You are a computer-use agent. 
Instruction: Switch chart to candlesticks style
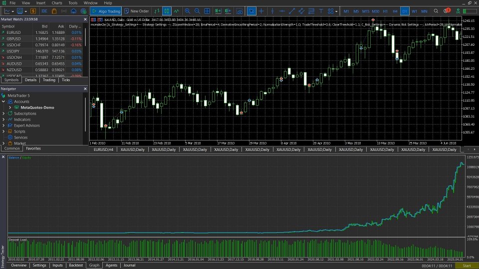167,11
